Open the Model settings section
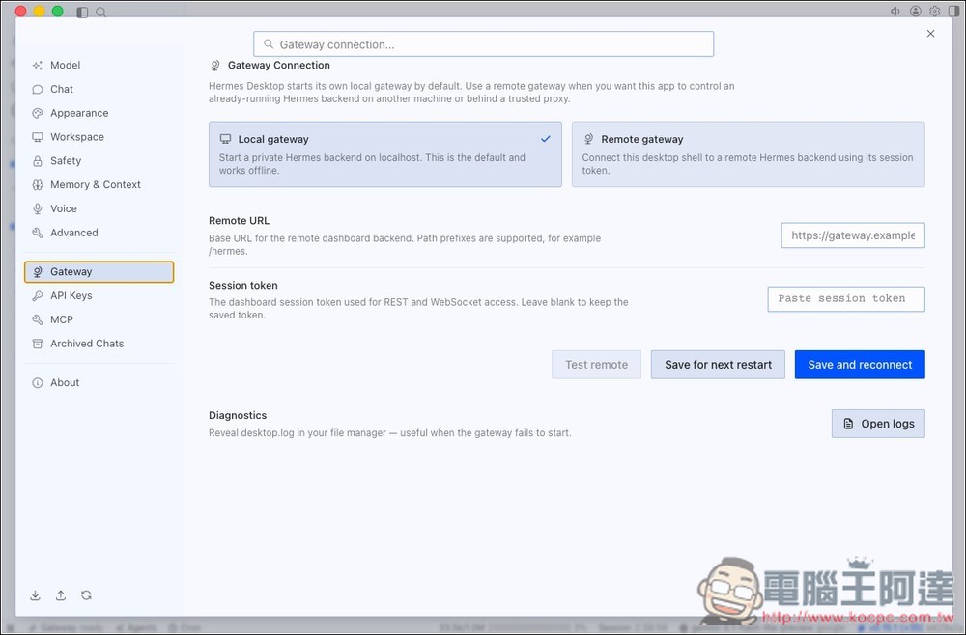 (x=99, y=66)
